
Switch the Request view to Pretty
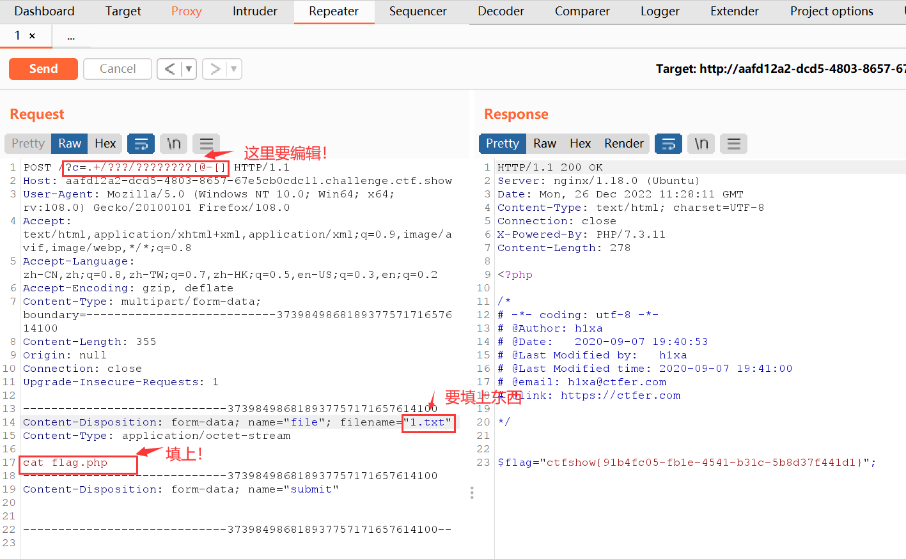point(28,144)
